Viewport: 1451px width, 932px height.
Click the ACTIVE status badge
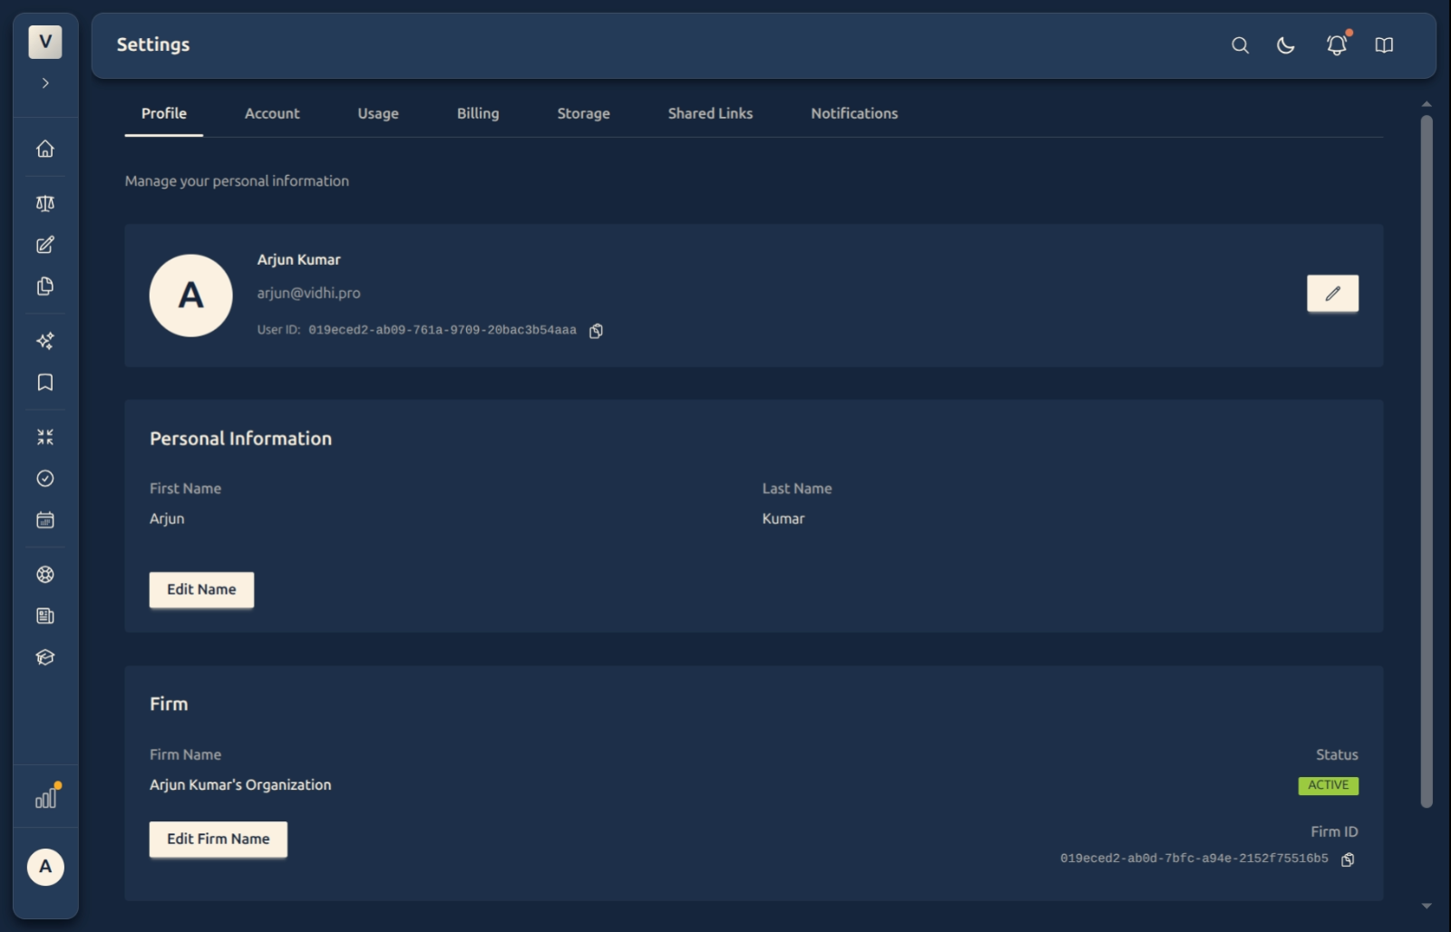tap(1328, 785)
